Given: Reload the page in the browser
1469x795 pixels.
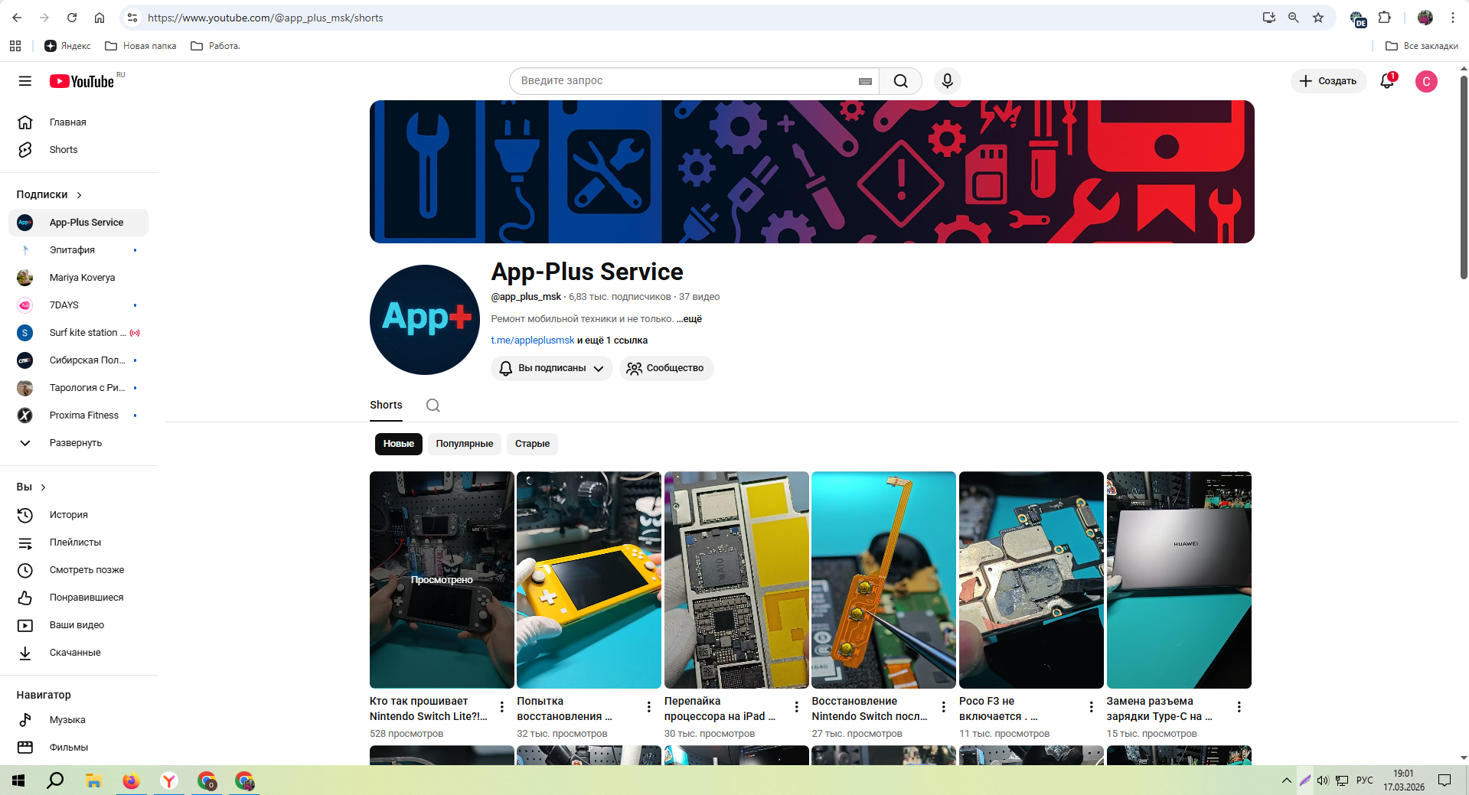Looking at the screenshot, I should point(72,18).
